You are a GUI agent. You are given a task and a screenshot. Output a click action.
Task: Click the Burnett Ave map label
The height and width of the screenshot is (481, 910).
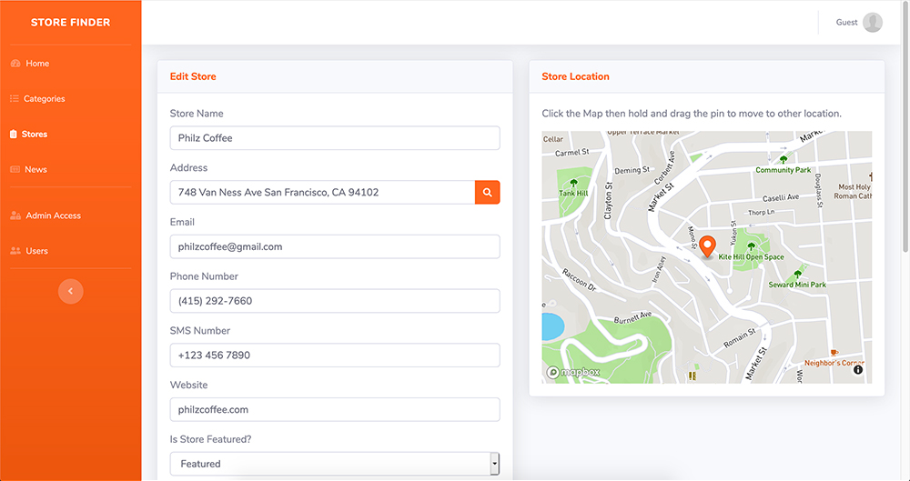pyautogui.click(x=632, y=317)
